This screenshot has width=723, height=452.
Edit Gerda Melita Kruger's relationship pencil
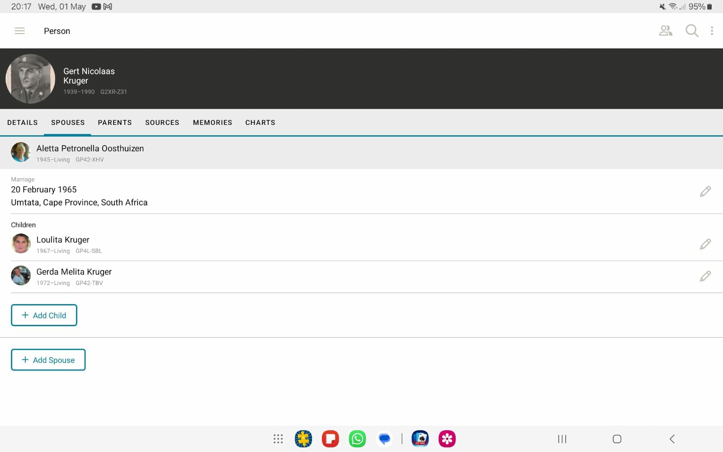(705, 276)
